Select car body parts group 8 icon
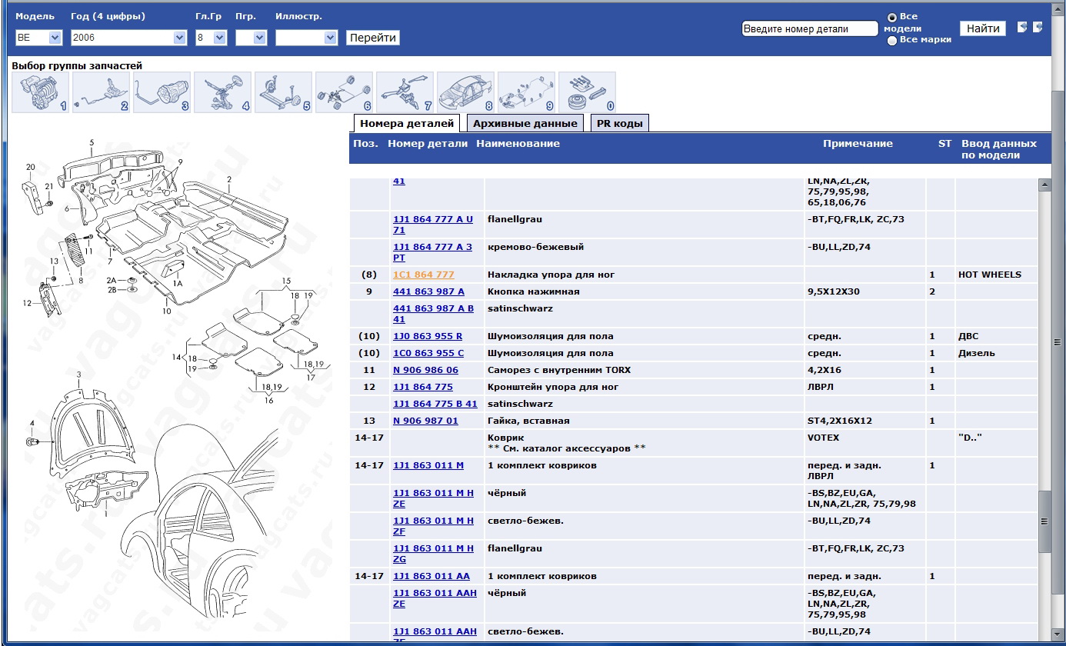1066x646 pixels. [x=465, y=92]
